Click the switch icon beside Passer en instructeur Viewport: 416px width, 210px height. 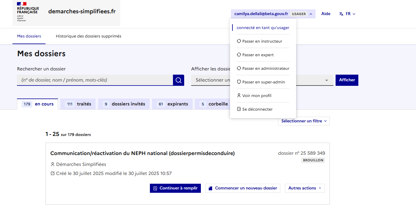(239, 41)
